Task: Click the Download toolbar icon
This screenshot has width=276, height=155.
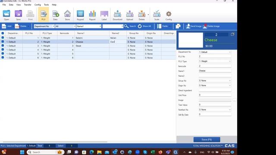Action: 117,15
